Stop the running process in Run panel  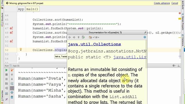click(6, 75)
